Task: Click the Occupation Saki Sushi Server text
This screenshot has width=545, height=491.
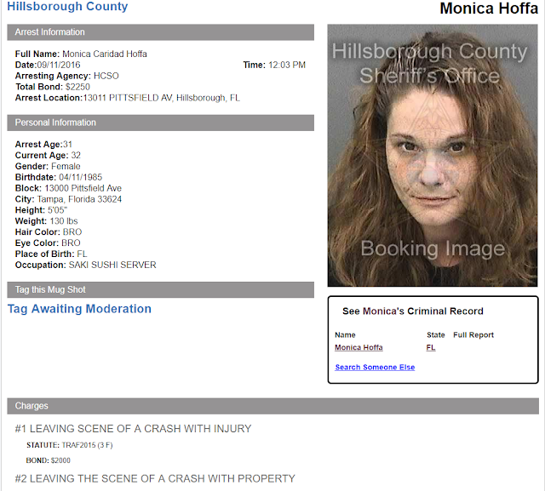Action: (x=85, y=265)
